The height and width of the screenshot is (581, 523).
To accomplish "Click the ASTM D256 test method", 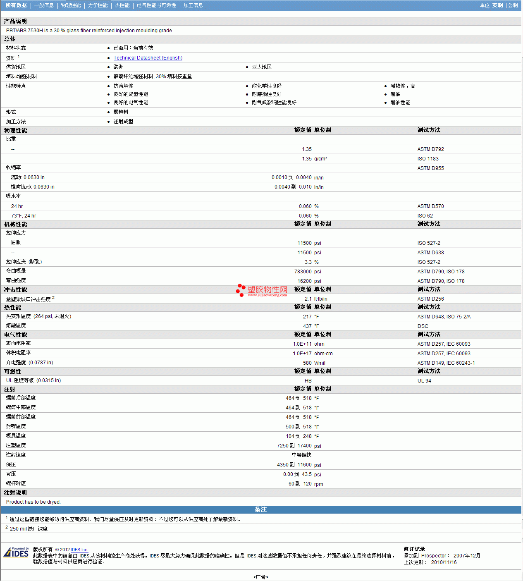I will click(431, 299).
